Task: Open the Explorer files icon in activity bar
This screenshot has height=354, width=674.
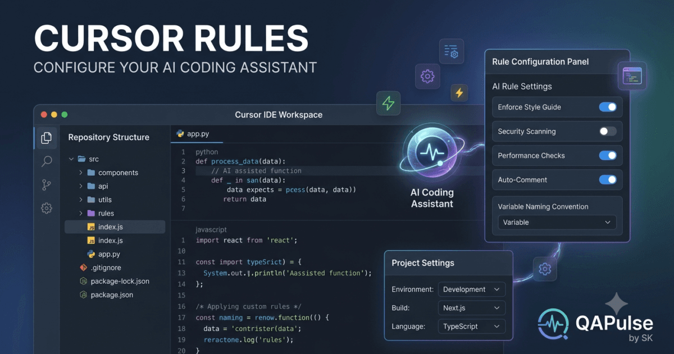Action: pyautogui.click(x=47, y=138)
